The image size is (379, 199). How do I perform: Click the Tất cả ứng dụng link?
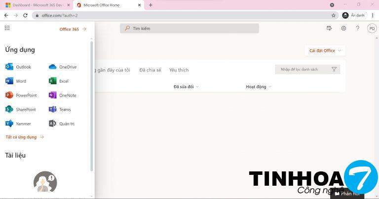pyautogui.click(x=24, y=137)
